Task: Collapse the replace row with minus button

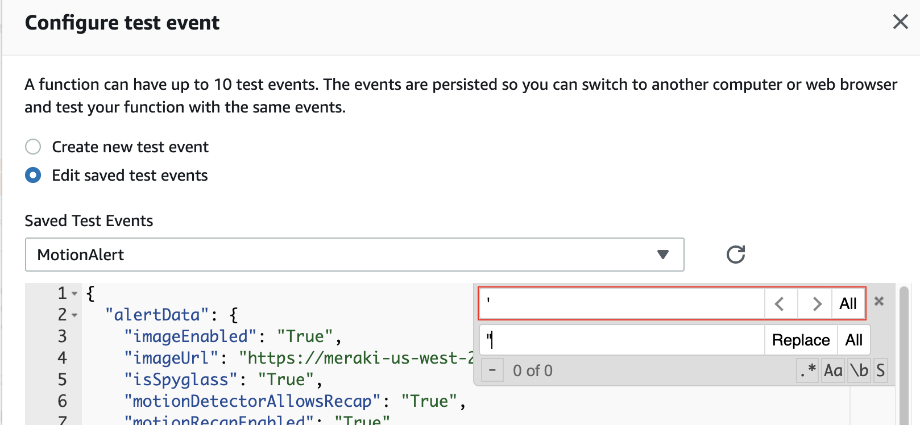Action: click(x=492, y=371)
